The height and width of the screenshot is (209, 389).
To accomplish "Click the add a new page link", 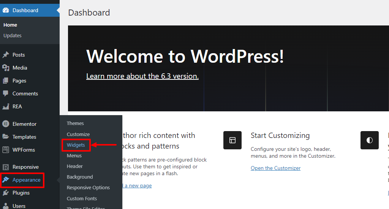I will pyautogui.click(x=137, y=186).
